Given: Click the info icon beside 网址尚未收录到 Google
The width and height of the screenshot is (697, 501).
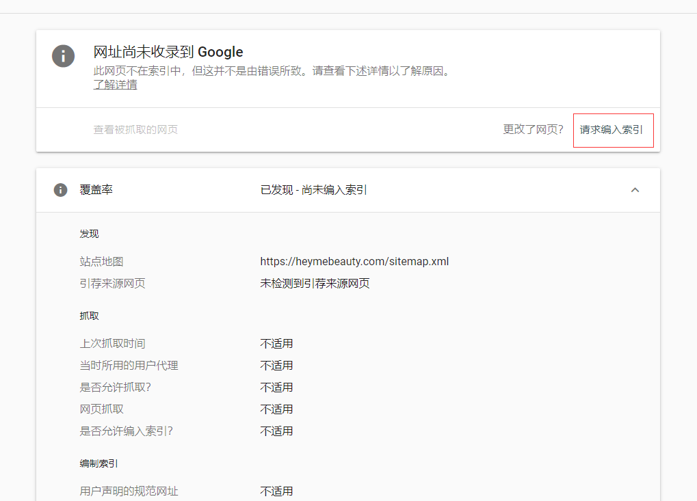Looking at the screenshot, I should 63,56.
